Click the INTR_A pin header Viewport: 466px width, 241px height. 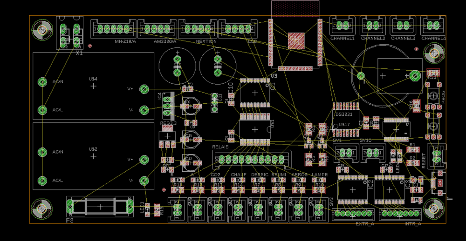pyautogui.click(x=400, y=214)
